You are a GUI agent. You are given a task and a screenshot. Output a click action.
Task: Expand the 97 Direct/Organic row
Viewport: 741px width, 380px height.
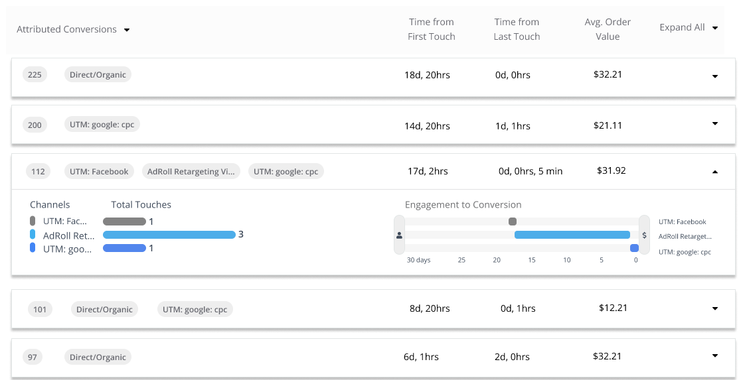tap(715, 355)
